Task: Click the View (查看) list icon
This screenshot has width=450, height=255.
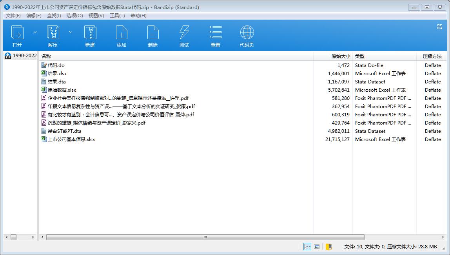Action: pyautogui.click(x=216, y=33)
